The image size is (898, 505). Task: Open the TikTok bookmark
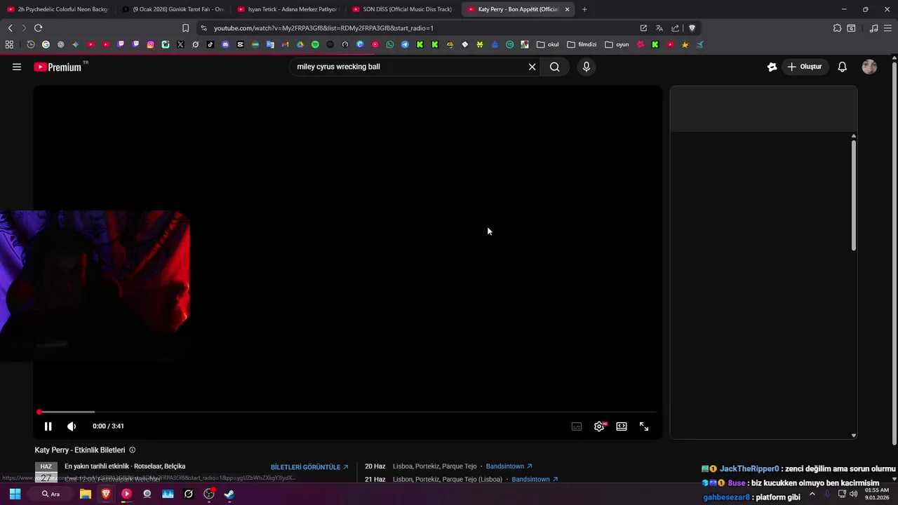pyautogui.click(x=210, y=44)
